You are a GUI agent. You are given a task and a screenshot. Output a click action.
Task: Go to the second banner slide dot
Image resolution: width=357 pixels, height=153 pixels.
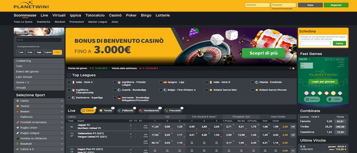293,68
